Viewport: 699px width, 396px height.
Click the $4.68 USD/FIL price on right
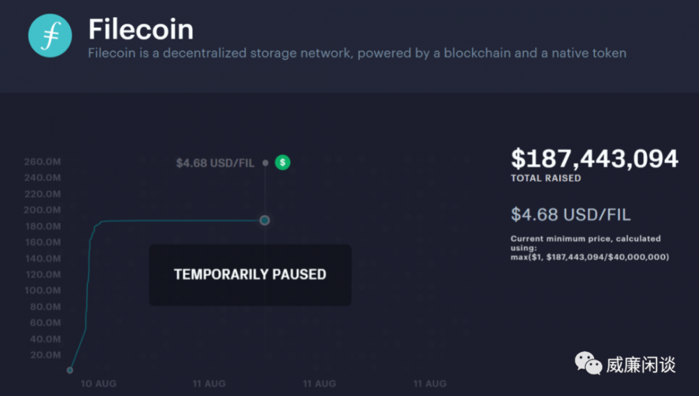click(570, 214)
